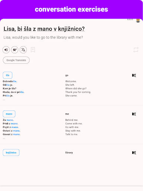Click the English translation of the sentence

pyautogui.click(x=43, y=37)
